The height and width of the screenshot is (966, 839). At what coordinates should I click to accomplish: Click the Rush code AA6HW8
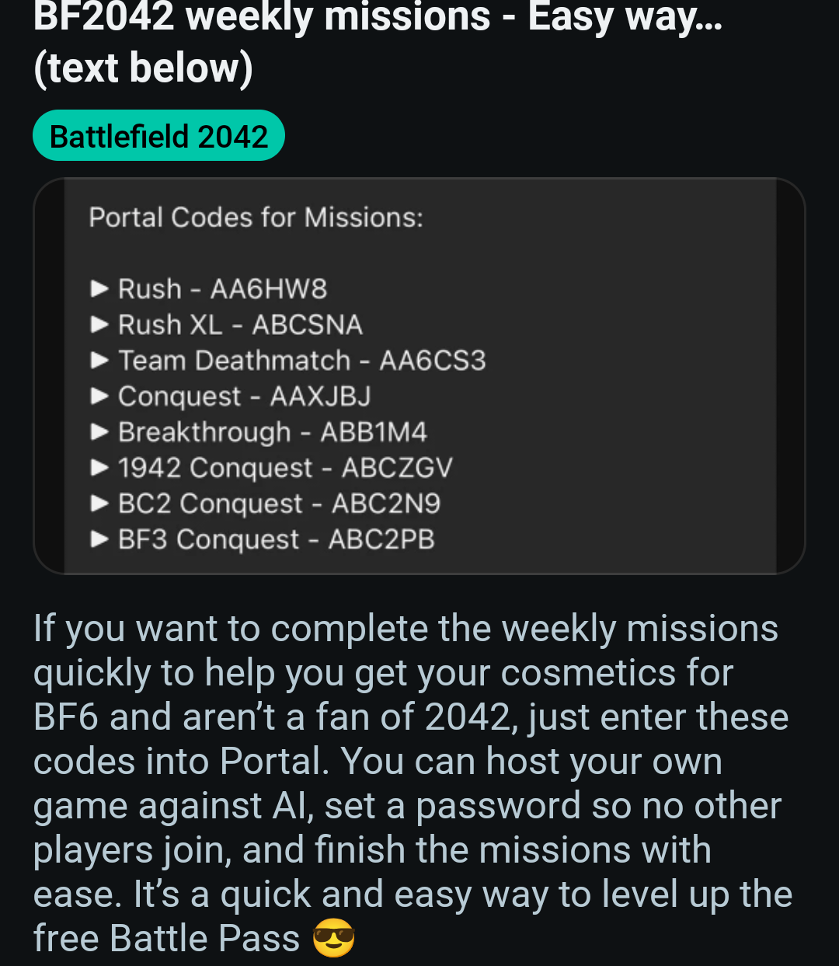tap(269, 289)
